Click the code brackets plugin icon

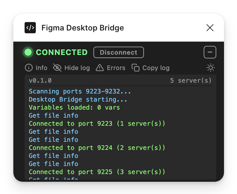click(30, 28)
